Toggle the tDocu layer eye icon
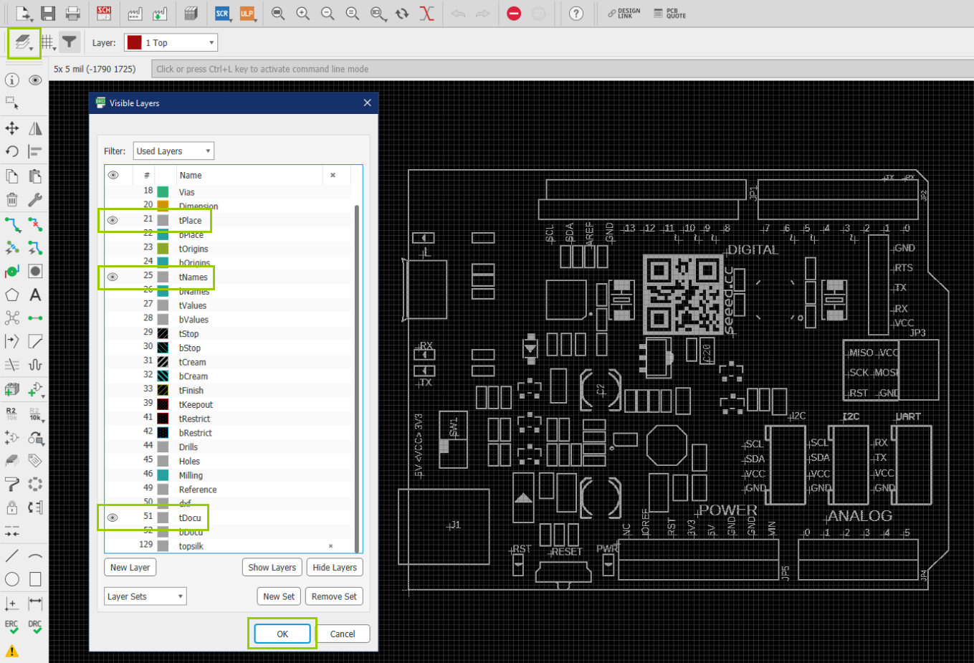The width and height of the screenshot is (974, 663). (x=113, y=517)
